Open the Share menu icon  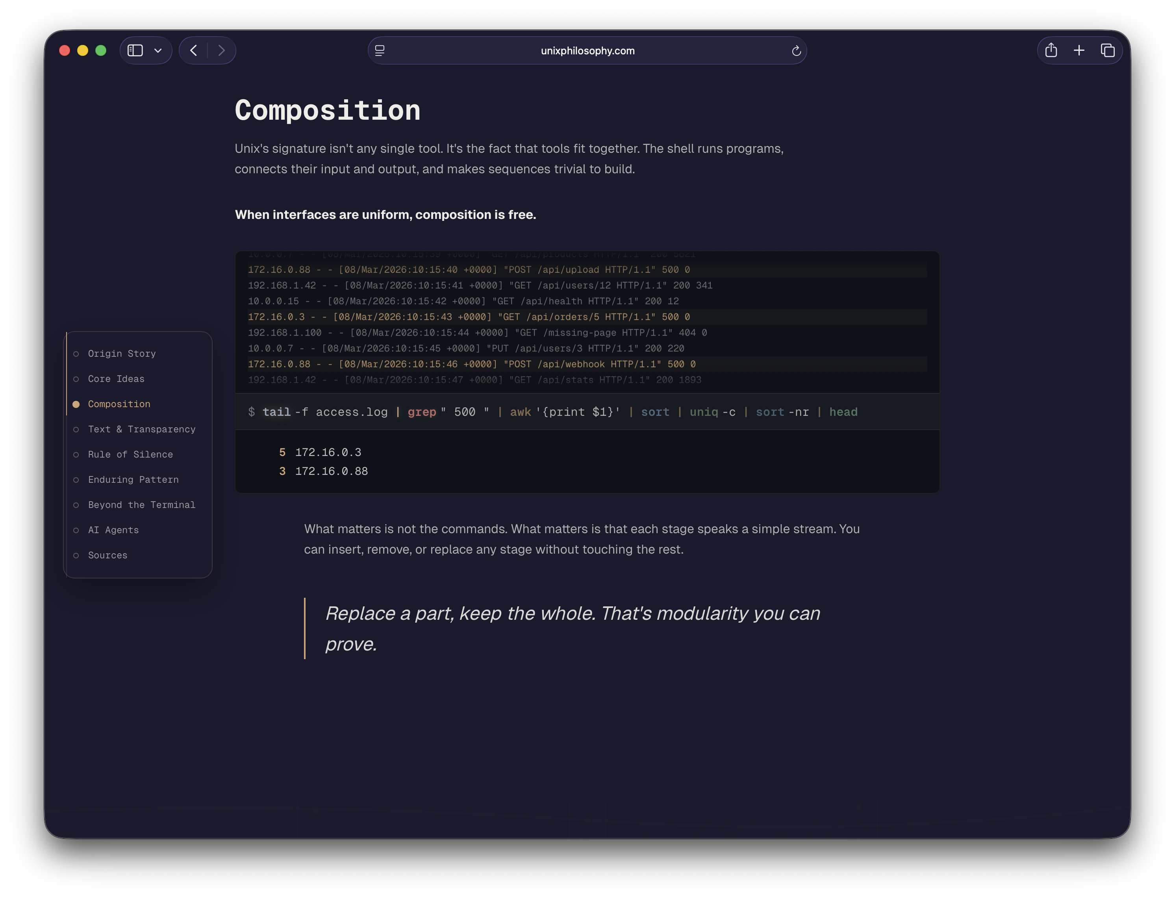point(1051,50)
